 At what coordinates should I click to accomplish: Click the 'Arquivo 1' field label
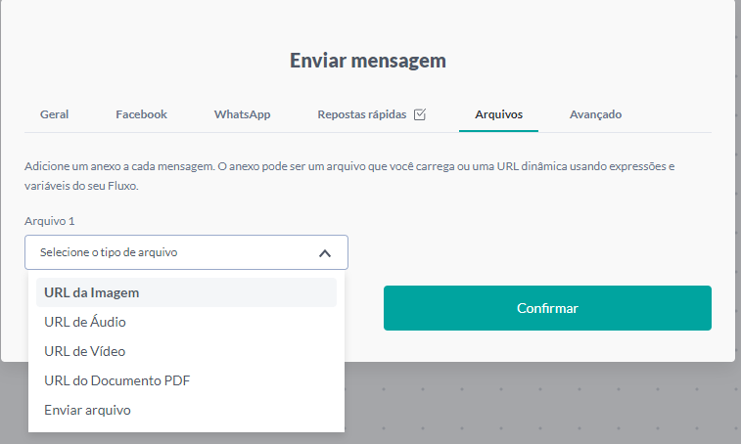click(x=49, y=222)
